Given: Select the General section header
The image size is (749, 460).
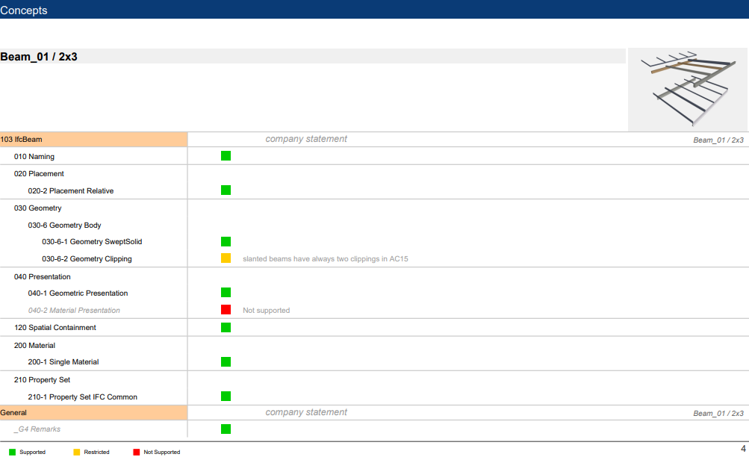Looking at the screenshot, I should coord(93,413).
